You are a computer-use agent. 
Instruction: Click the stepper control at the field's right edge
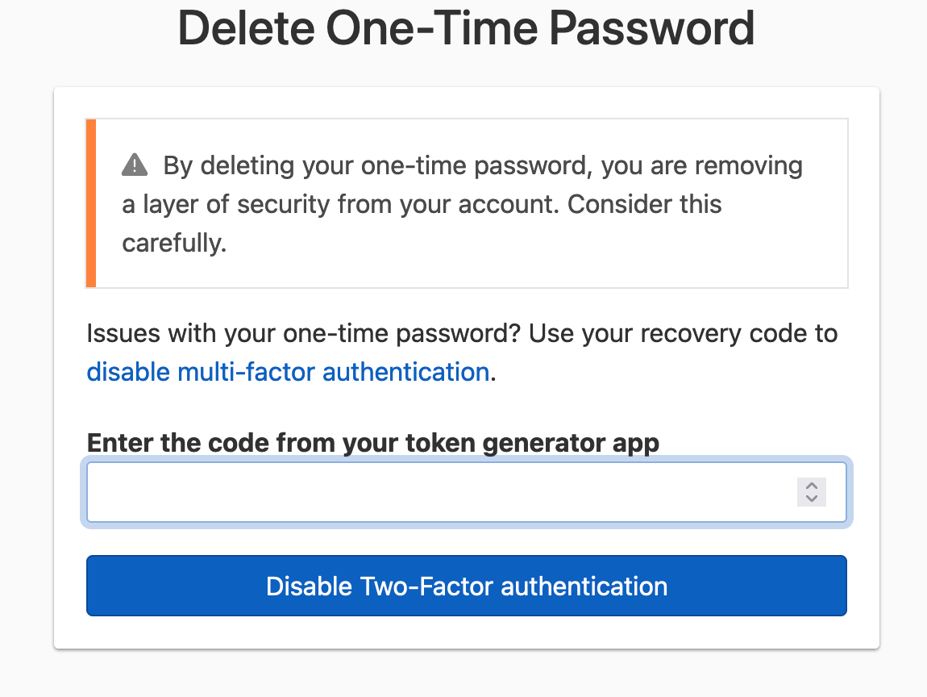(812, 492)
